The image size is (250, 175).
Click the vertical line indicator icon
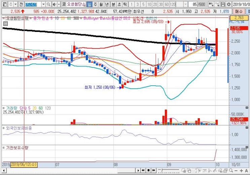click(x=210, y=171)
